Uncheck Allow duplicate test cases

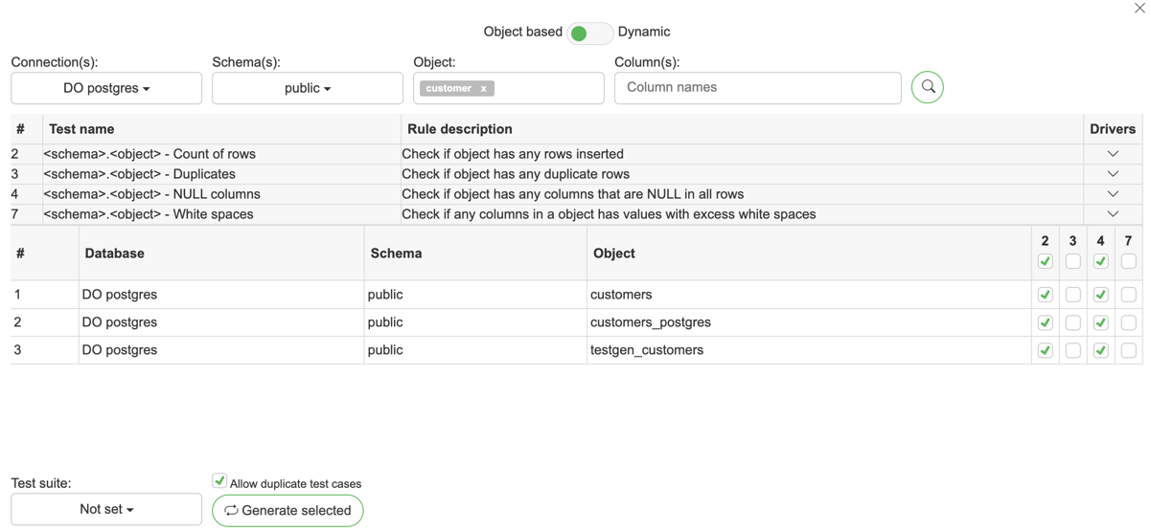pyautogui.click(x=219, y=481)
